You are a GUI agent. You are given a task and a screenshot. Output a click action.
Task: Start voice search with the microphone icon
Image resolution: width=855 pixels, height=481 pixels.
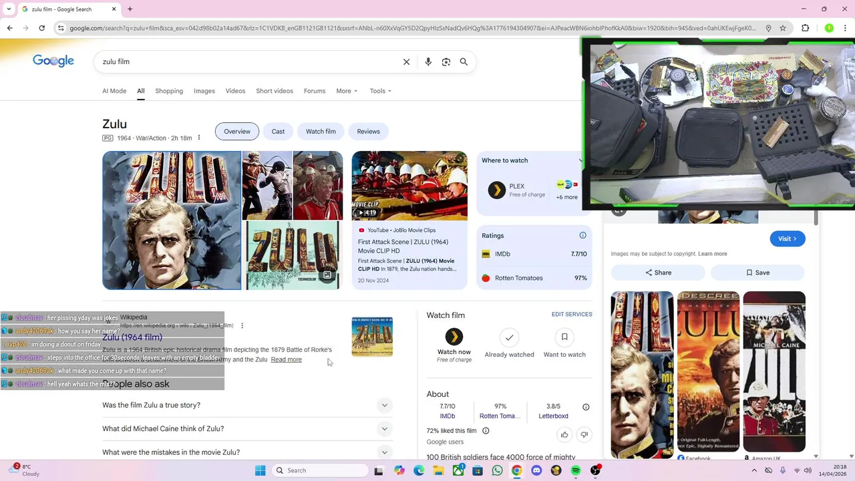pos(428,61)
